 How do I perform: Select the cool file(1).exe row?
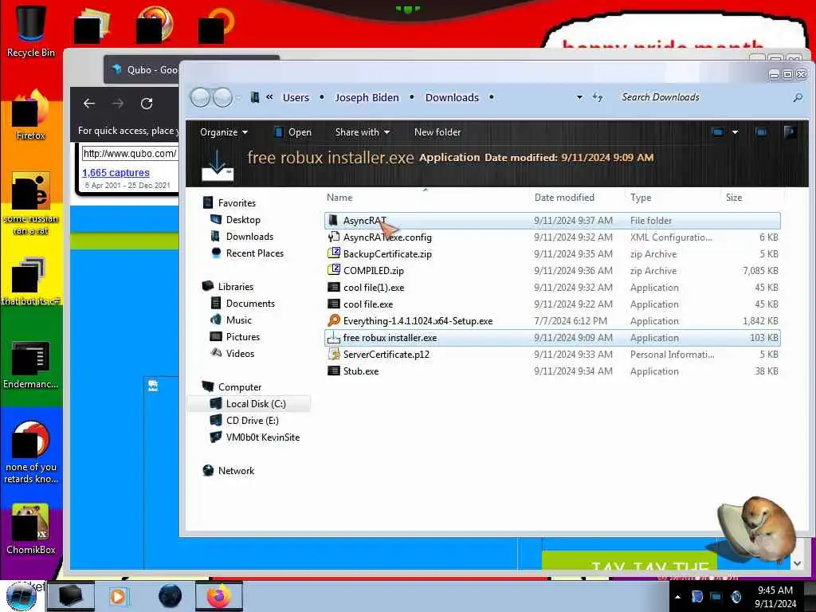pos(552,287)
